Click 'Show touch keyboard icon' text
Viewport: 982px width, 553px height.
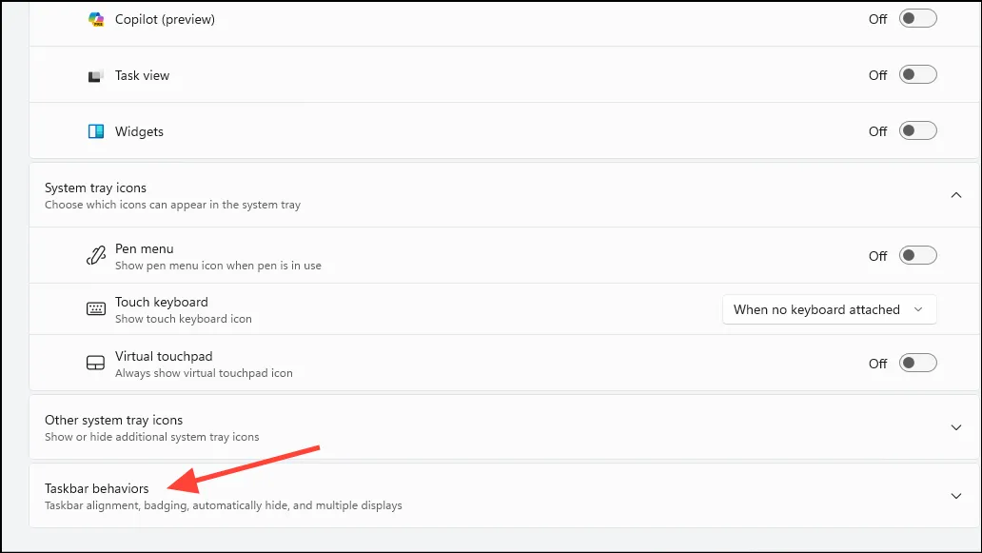(x=184, y=319)
